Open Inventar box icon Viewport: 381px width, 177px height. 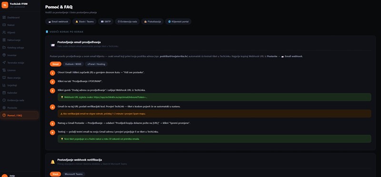click(x=4, y=55)
